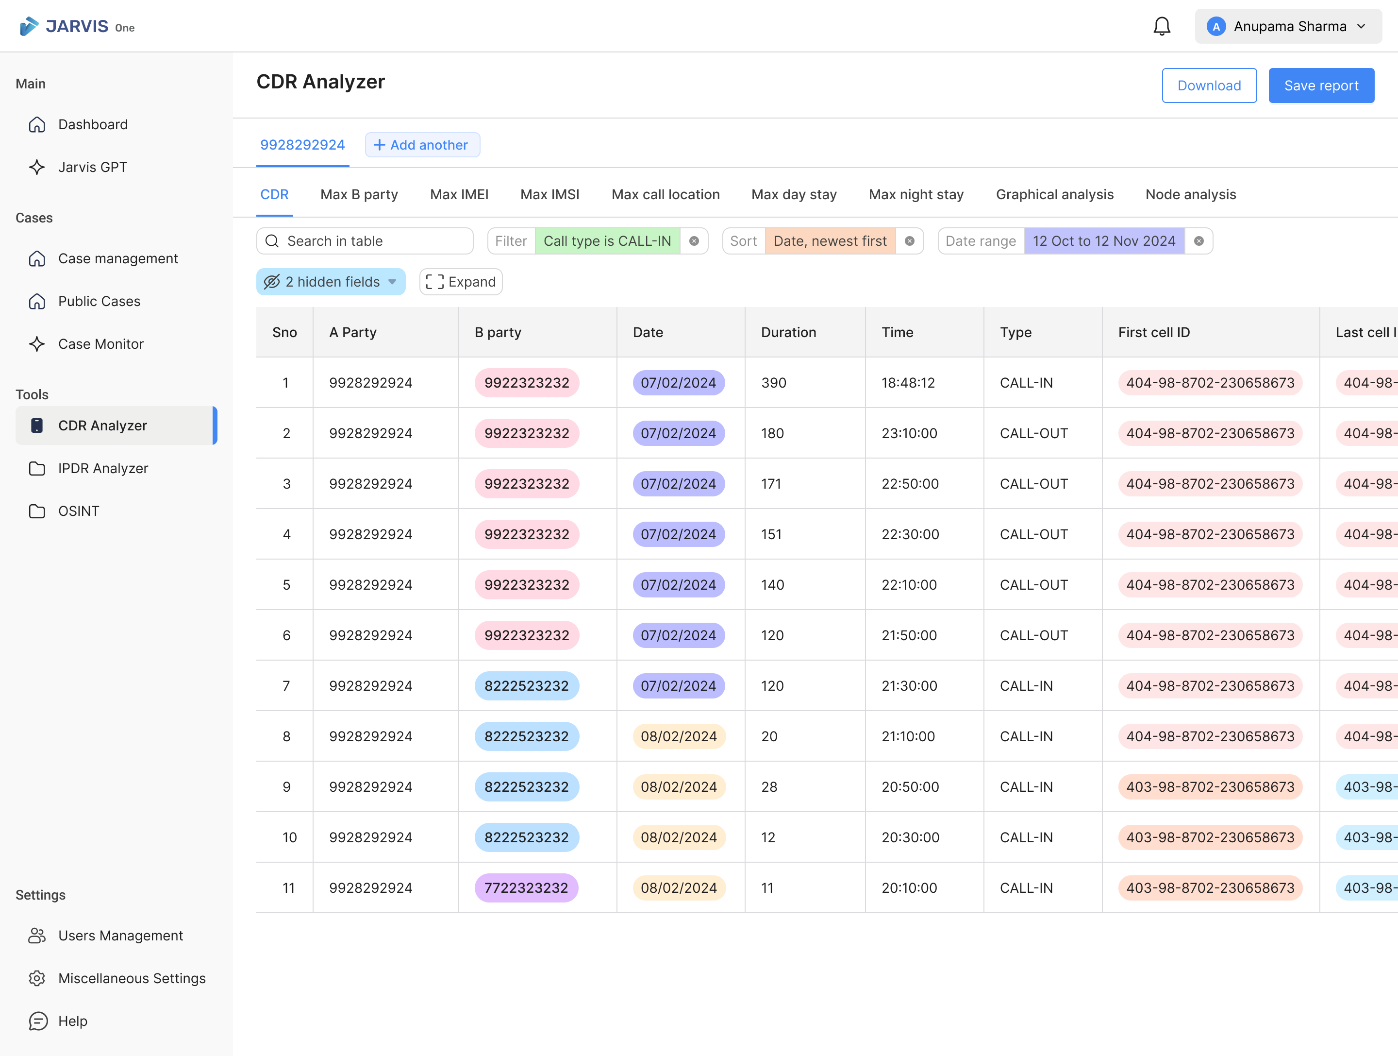This screenshot has width=1398, height=1056.
Task: Switch to Max day stay tab
Action: (x=794, y=195)
